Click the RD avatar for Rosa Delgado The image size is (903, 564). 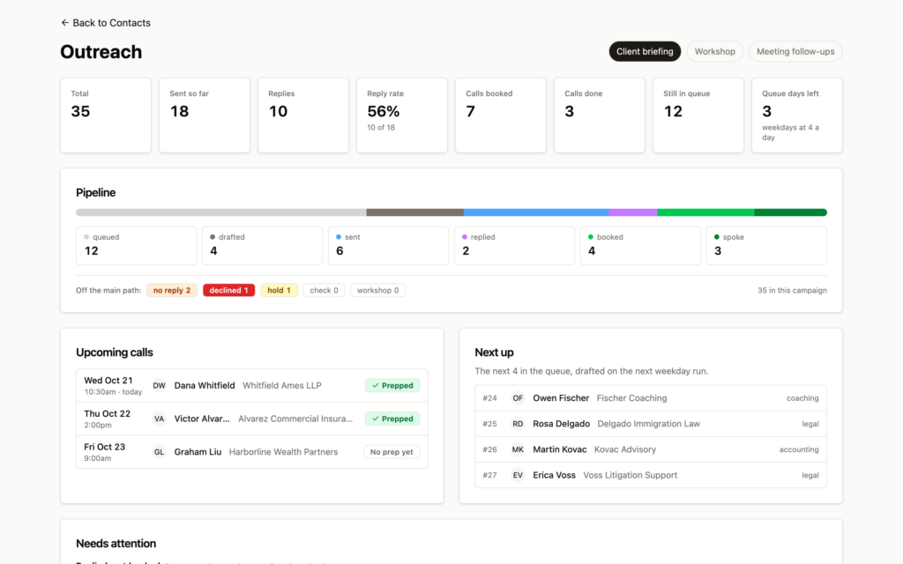click(518, 424)
